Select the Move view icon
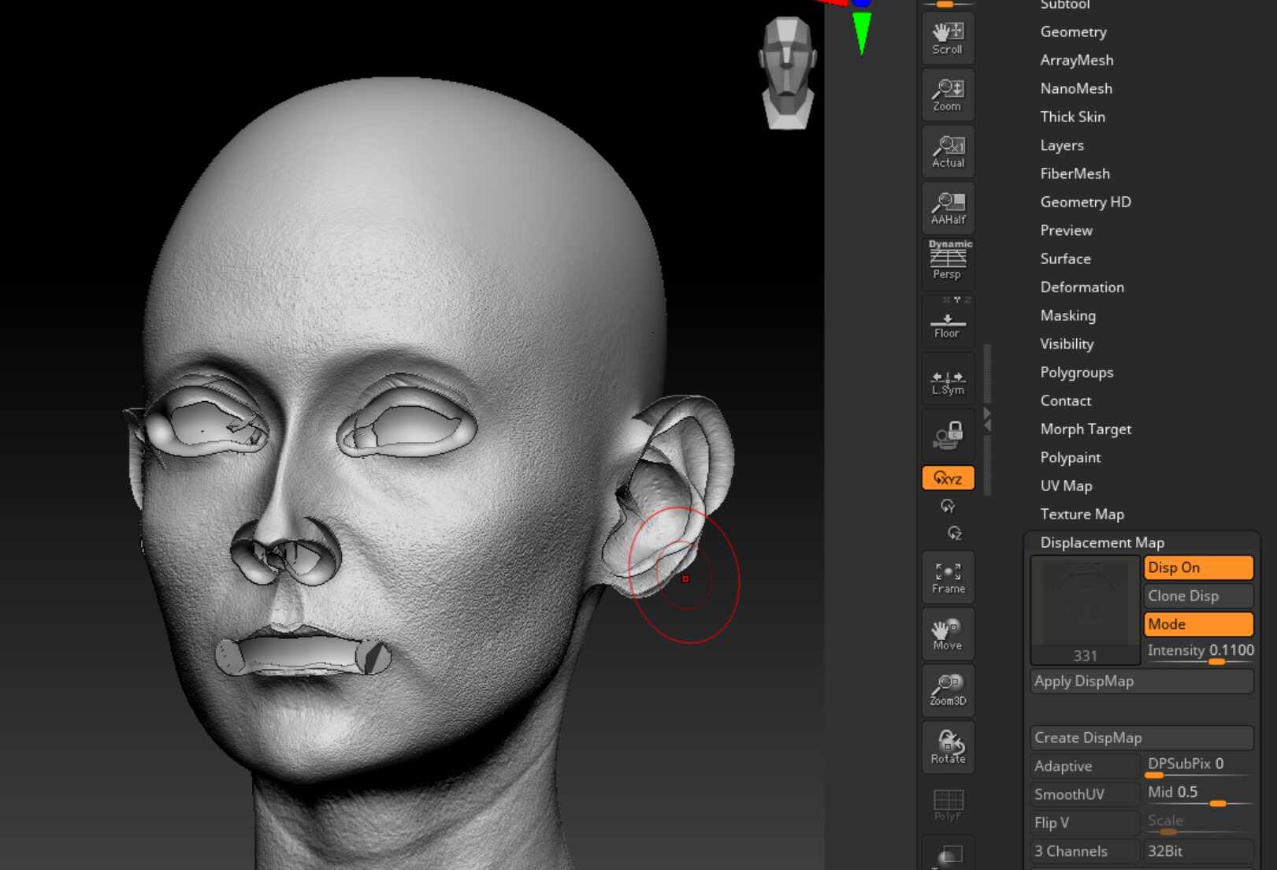 point(948,634)
